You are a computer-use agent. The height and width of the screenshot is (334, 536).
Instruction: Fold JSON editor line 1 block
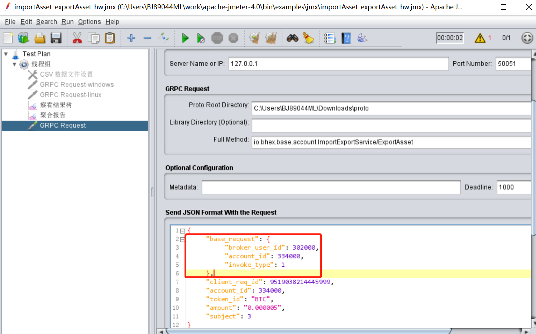click(x=182, y=231)
